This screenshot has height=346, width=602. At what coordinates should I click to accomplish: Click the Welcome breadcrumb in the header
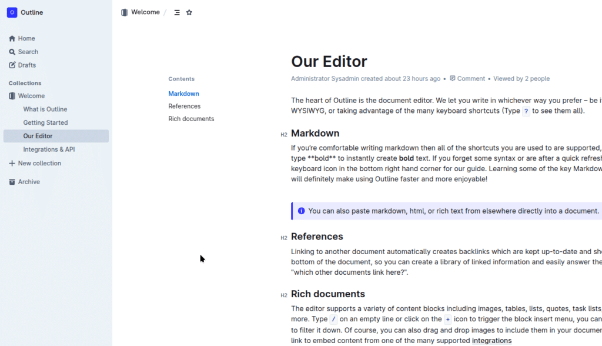tap(145, 12)
